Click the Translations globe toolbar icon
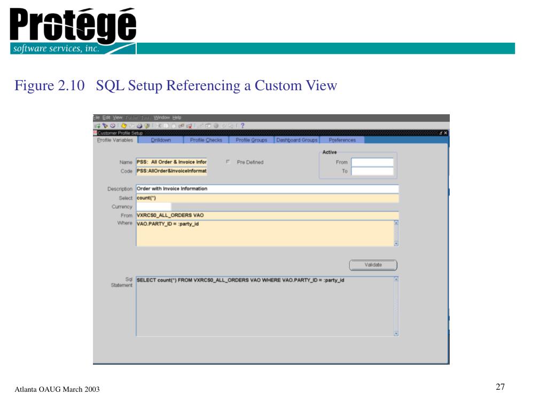Viewport: 547px width, 410px height. 216,126
